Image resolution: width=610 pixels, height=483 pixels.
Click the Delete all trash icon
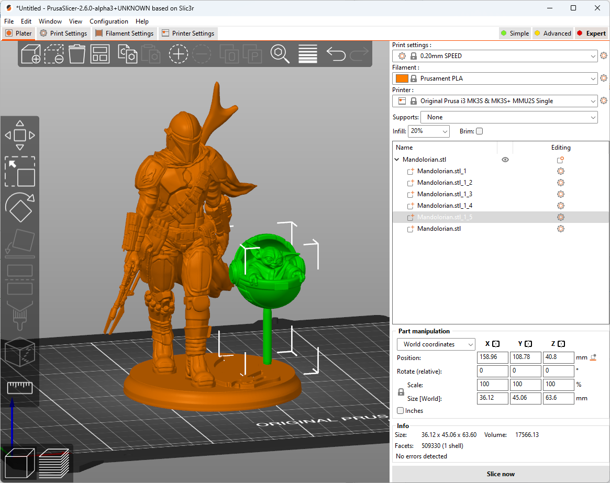(76, 54)
